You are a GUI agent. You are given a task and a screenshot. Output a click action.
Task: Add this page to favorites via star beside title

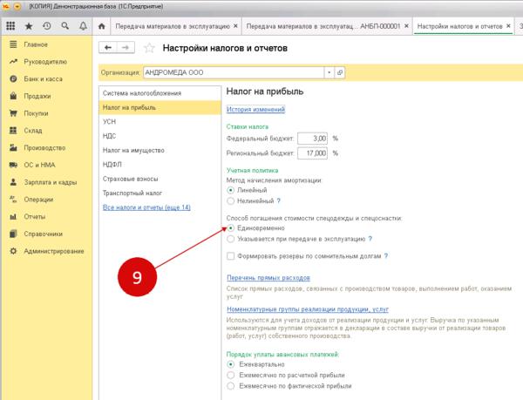[x=150, y=48]
